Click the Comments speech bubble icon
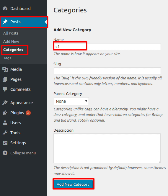168x196 pixels. tap(5, 89)
